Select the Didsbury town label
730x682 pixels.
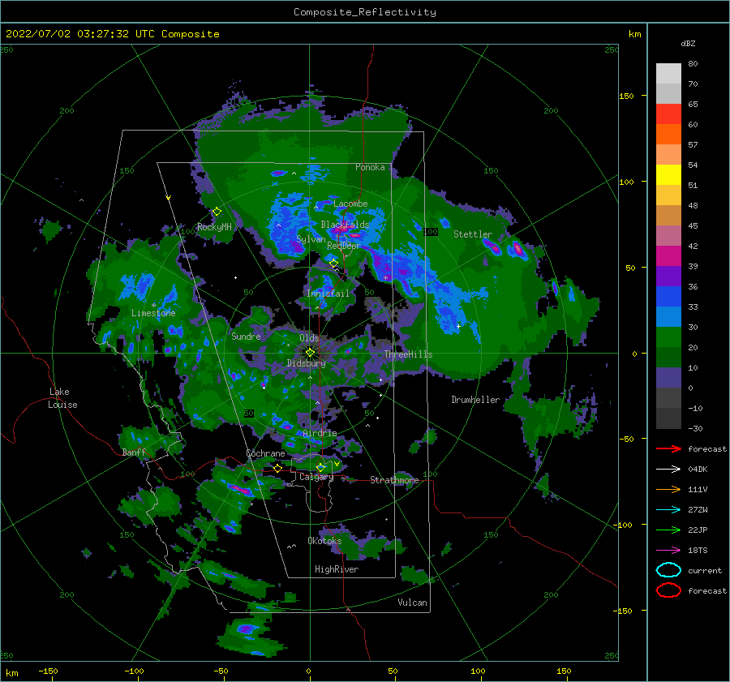(x=307, y=363)
